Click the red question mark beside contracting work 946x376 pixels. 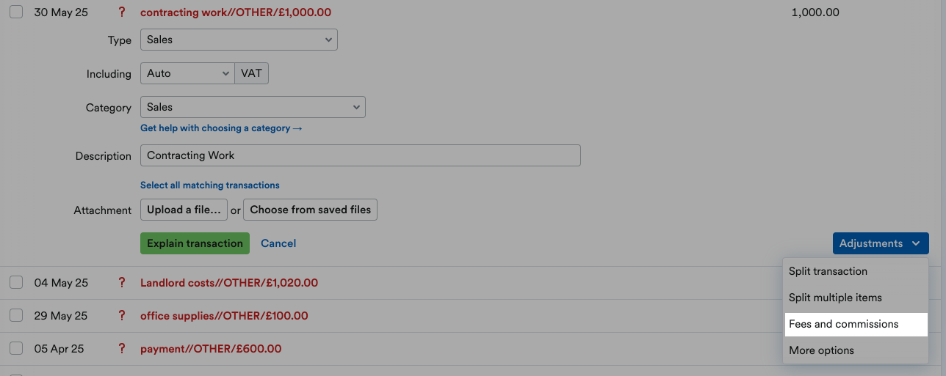tap(122, 12)
